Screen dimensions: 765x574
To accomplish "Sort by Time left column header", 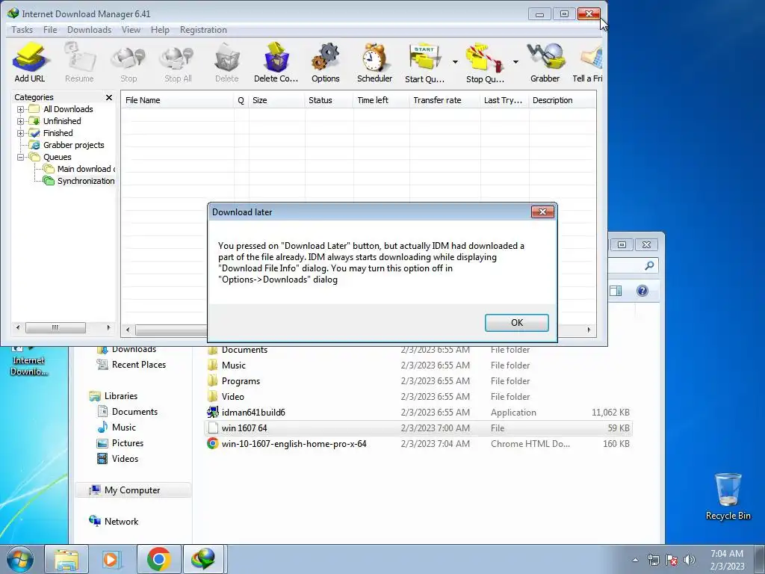I will [382, 100].
